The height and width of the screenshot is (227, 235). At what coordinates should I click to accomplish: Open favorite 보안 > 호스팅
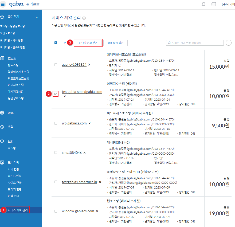(x=7, y=33)
